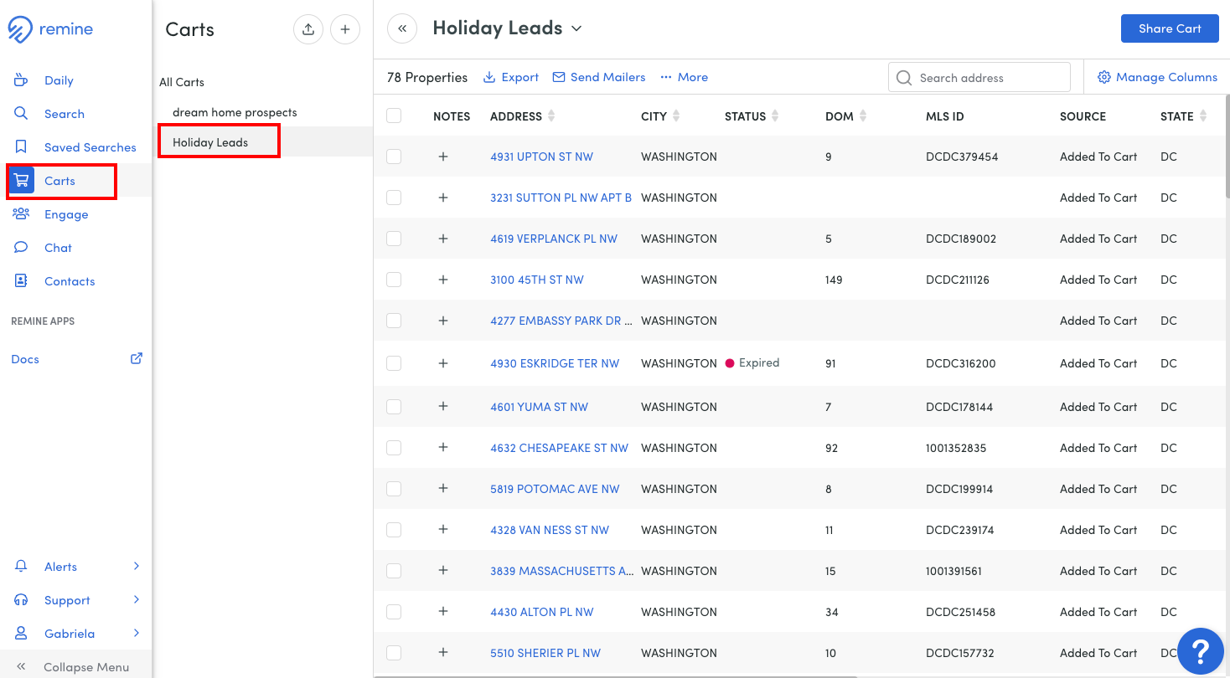The image size is (1230, 678).
Task: Check the 4931 Upton St NW row
Action: (x=394, y=157)
